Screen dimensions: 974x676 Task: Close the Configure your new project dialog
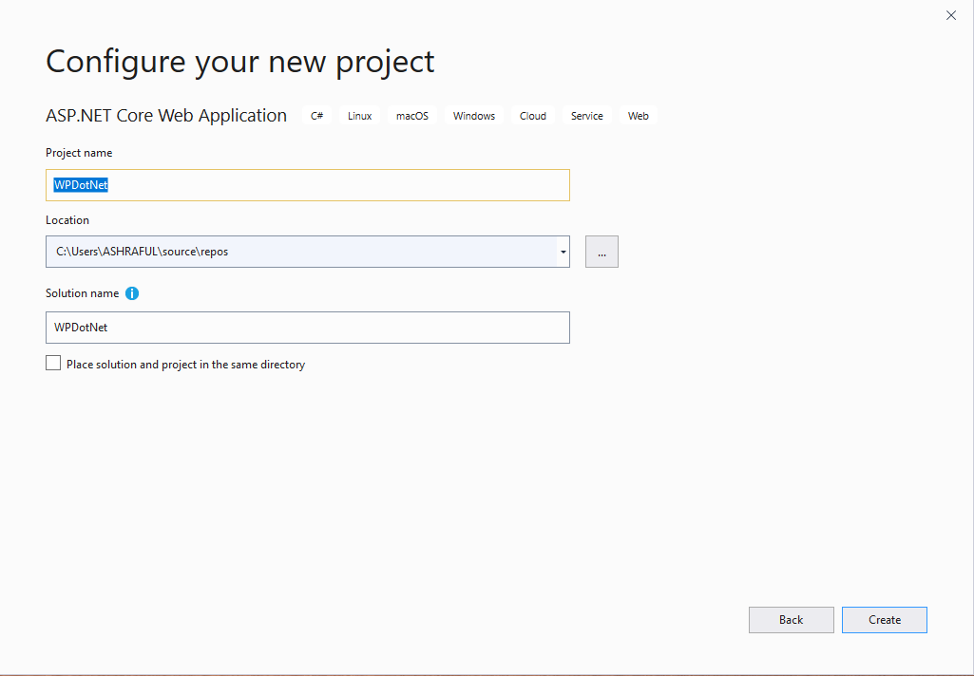[951, 15]
